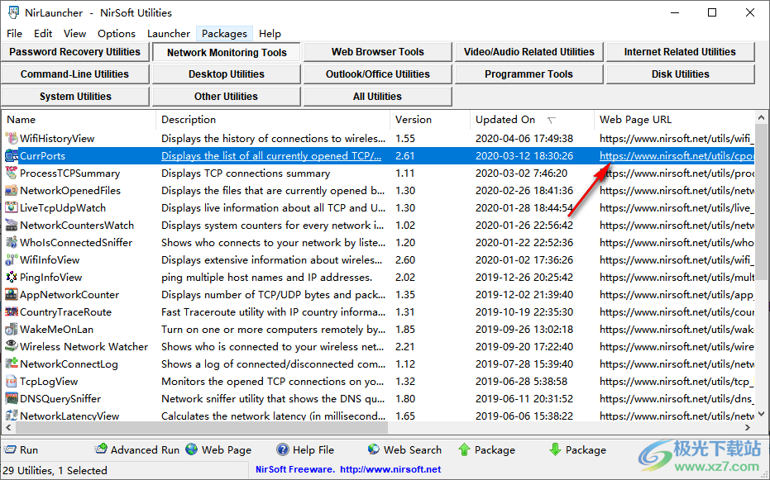Click vertical scrollbar up arrow

pos(761,117)
